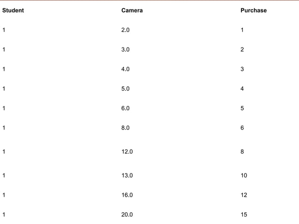
Task: Click the Student cell in the 20.0 row
Action: tap(4, 215)
